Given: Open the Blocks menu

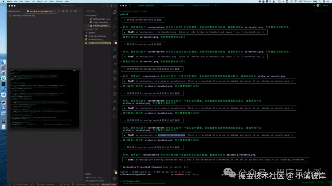Looking at the screenshot, I should point(40,1).
